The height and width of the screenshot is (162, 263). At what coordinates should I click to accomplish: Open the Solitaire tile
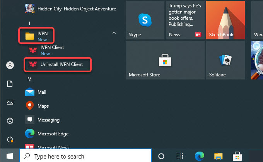click(x=225, y=60)
